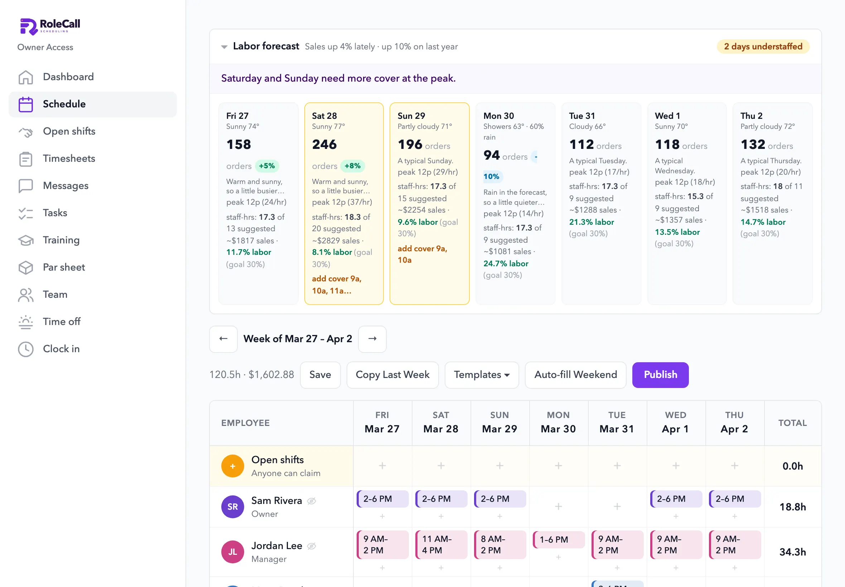The width and height of the screenshot is (845, 587).
Task: Go to the Team section
Action: (93, 295)
